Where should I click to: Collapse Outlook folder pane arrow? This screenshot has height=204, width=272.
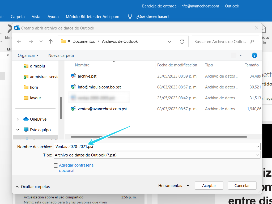click(8, 55)
